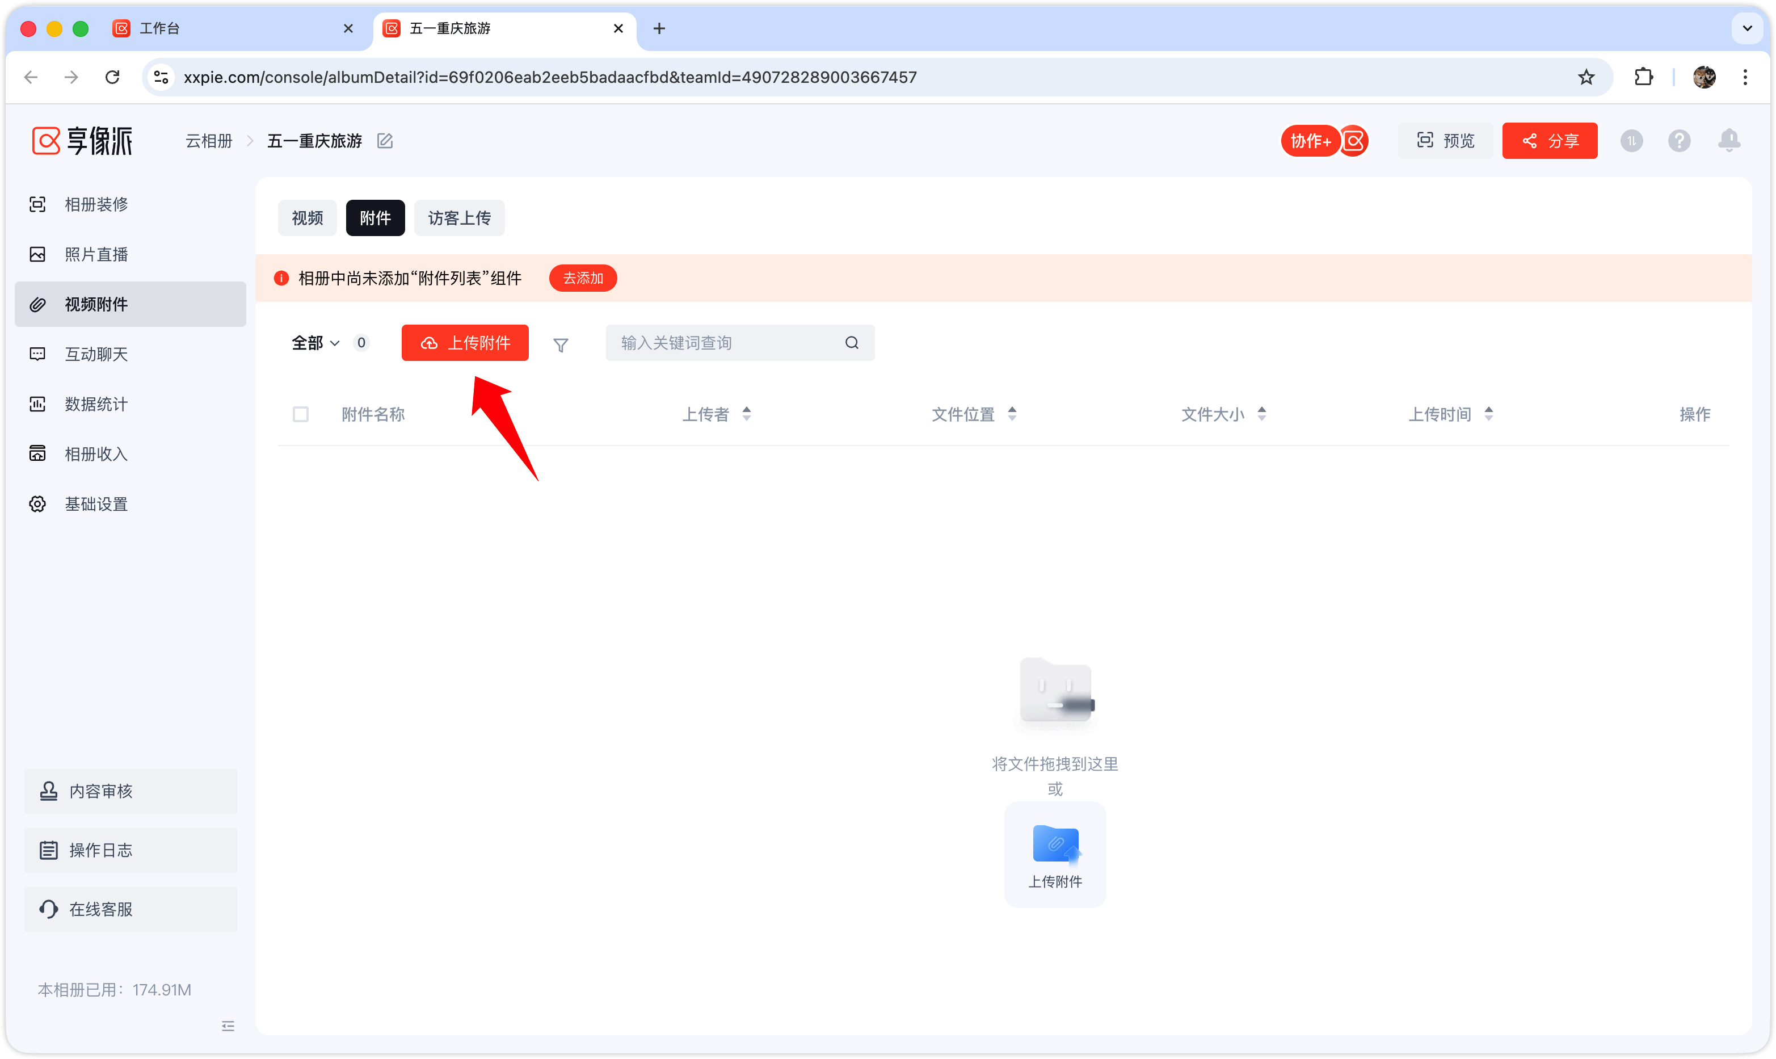The height and width of the screenshot is (1059, 1776).
Task: Open the help question mark icon
Action: tap(1679, 141)
